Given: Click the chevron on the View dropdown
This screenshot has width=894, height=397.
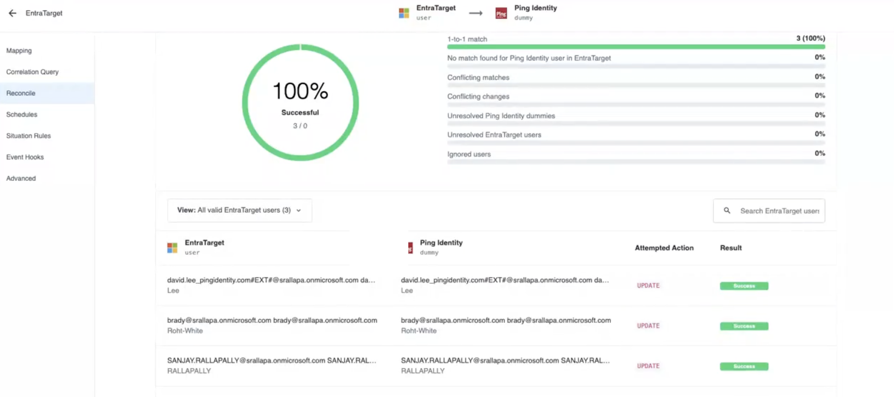Looking at the screenshot, I should coord(299,211).
